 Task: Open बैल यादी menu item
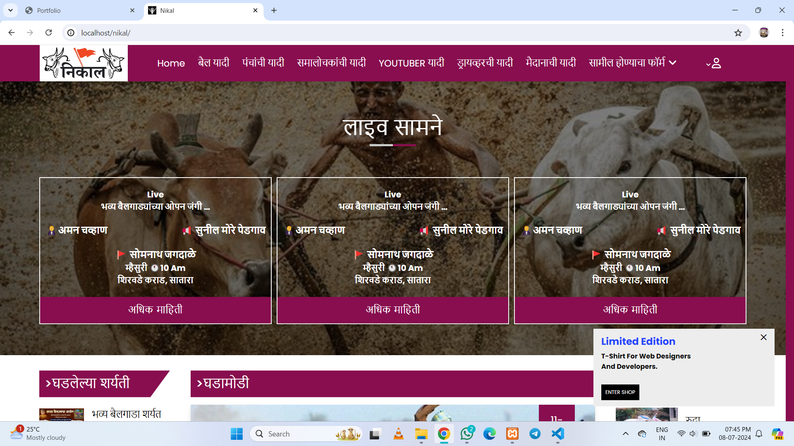[213, 63]
